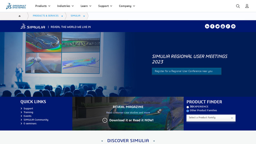The image size is (256, 144).
Task: Click Download it or Read it NOW!
Action: click(131, 120)
